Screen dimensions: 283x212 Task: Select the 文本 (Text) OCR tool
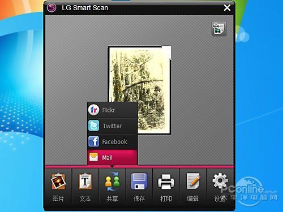tap(85, 187)
